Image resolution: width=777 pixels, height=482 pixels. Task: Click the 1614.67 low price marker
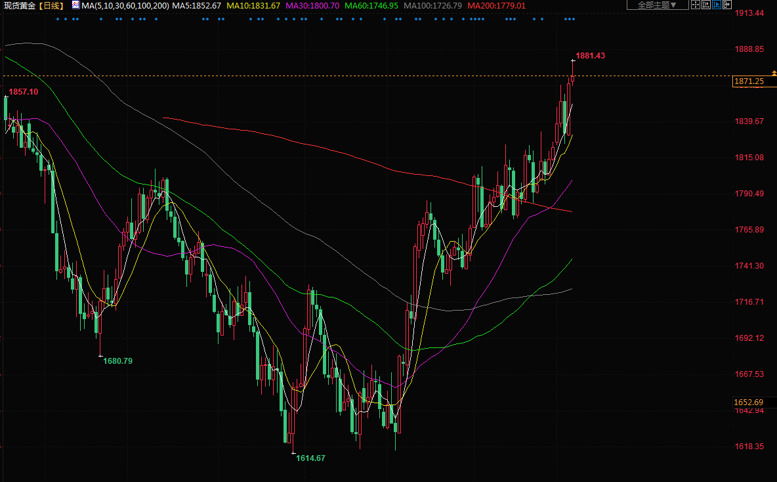[310, 458]
